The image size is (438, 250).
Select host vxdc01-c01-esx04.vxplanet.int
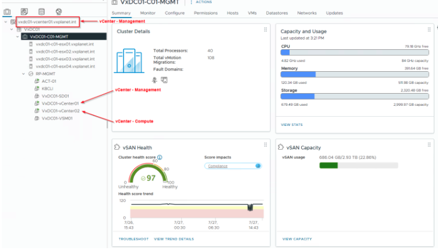coord(65,66)
